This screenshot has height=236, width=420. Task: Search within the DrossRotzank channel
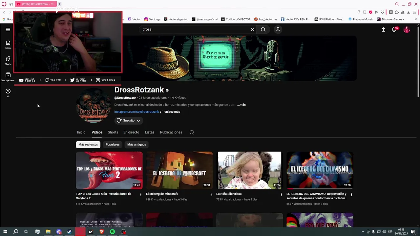pyautogui.click(x=192, y=132)
